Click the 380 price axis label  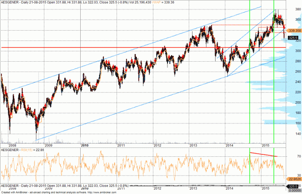[298, 9]
